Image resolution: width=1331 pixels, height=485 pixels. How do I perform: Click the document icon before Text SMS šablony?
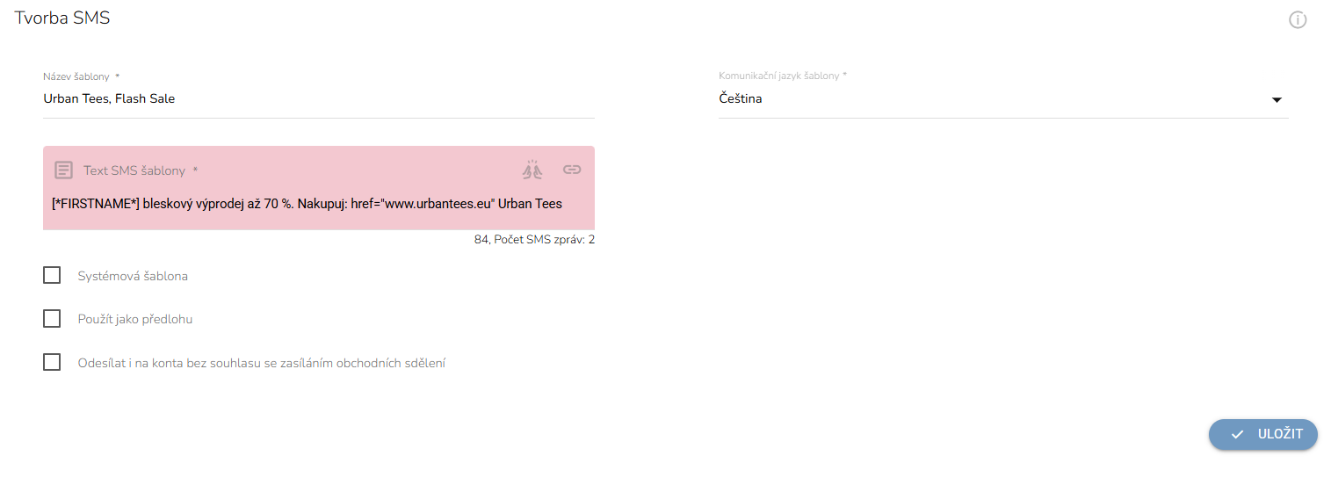[63, 170]
